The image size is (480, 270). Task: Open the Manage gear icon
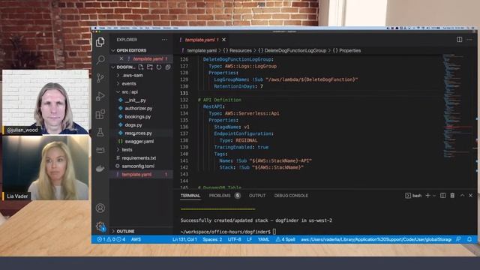[100, 226]
